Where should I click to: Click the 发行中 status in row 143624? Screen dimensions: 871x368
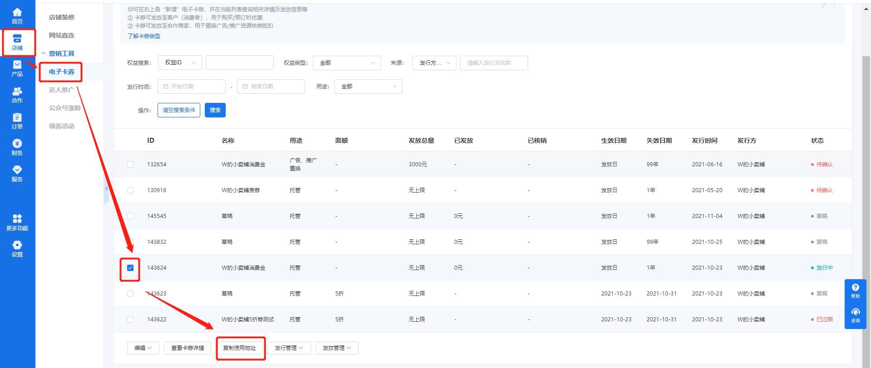click(822, 268)
